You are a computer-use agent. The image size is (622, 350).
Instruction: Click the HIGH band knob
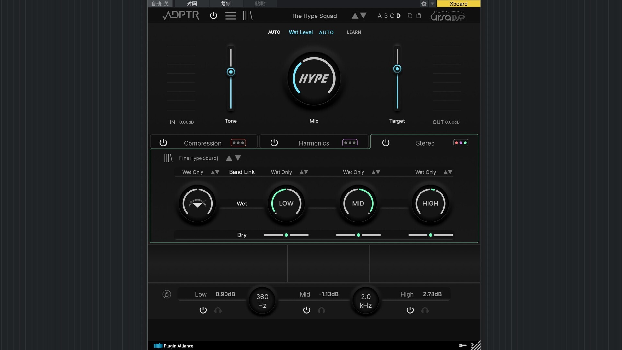click(430, 204)
